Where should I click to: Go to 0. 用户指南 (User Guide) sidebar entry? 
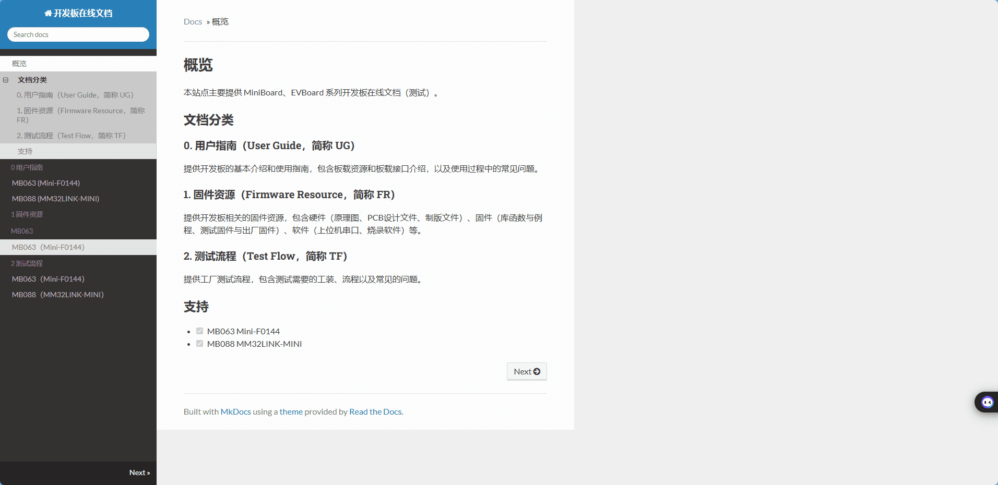pos(75,95)
